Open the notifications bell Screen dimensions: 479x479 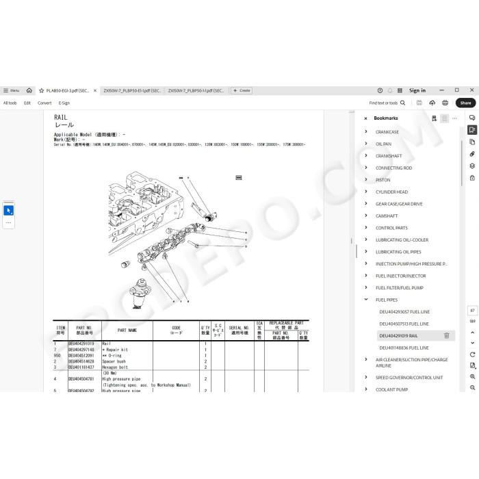[390, 90]
